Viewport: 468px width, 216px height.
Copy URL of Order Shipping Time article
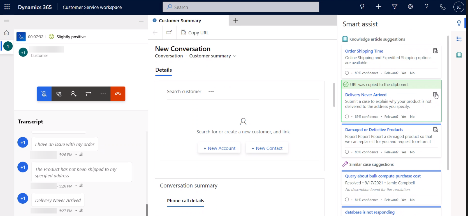click(x=435, y=51)
